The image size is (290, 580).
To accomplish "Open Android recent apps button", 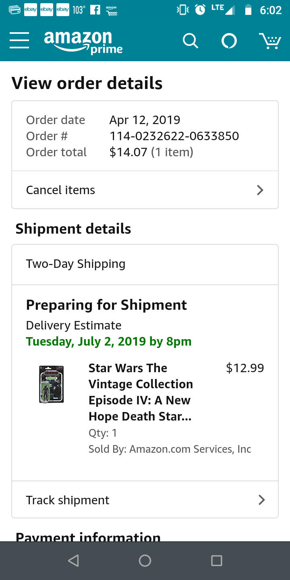I will click(x=217, y=561).
